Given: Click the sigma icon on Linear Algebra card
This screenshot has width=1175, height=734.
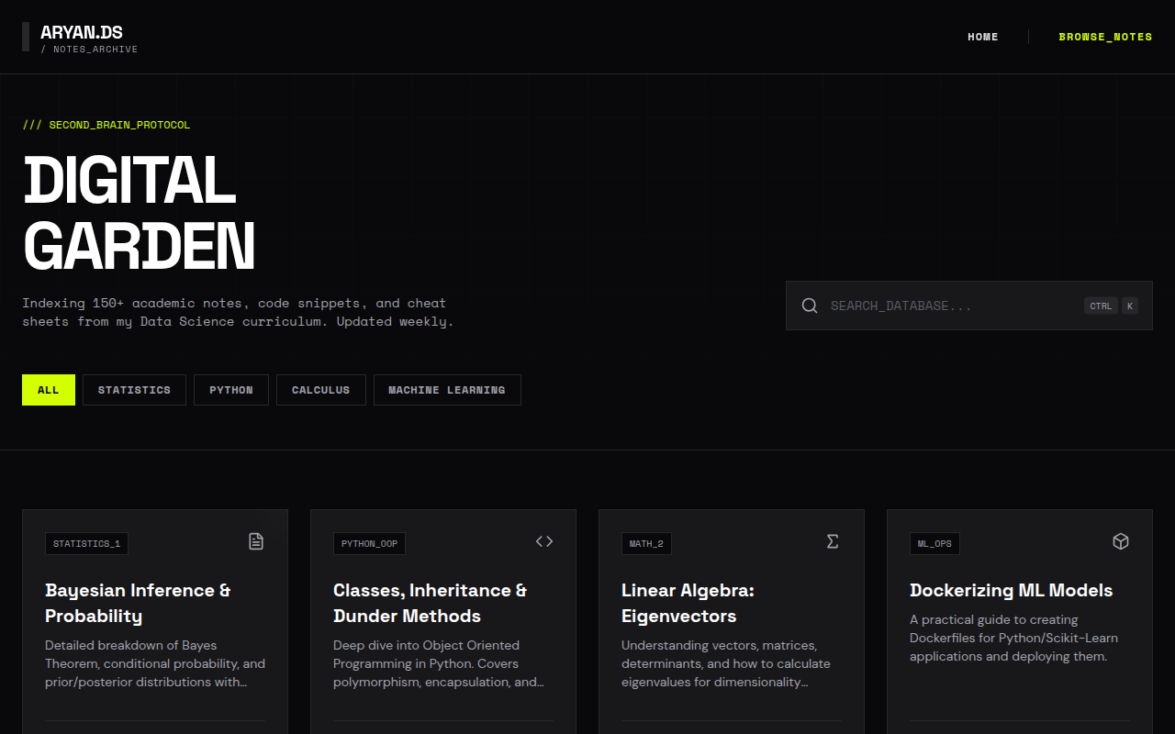Looking at the screenshot, I should 833,541.
